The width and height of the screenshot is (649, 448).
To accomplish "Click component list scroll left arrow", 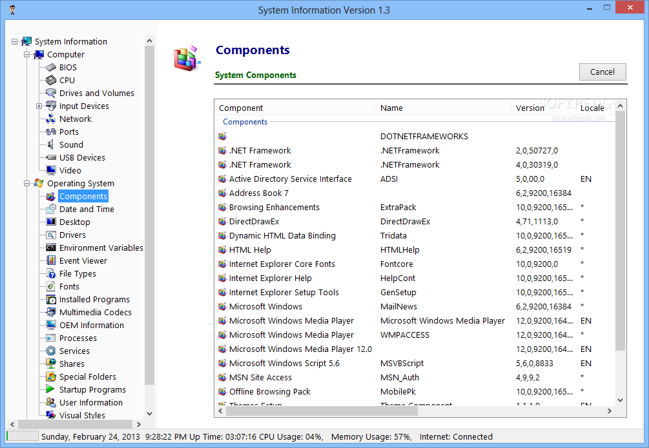I will 221,411.
